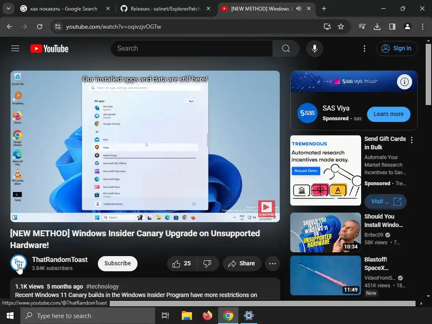Click the #technology hashtag
Image resolution: width=432 pixels, height=324 pixels.
click(103, 286)
